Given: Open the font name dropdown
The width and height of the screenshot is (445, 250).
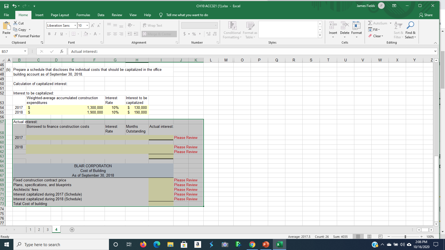Looking at the screenshot, I should [75, 25].
